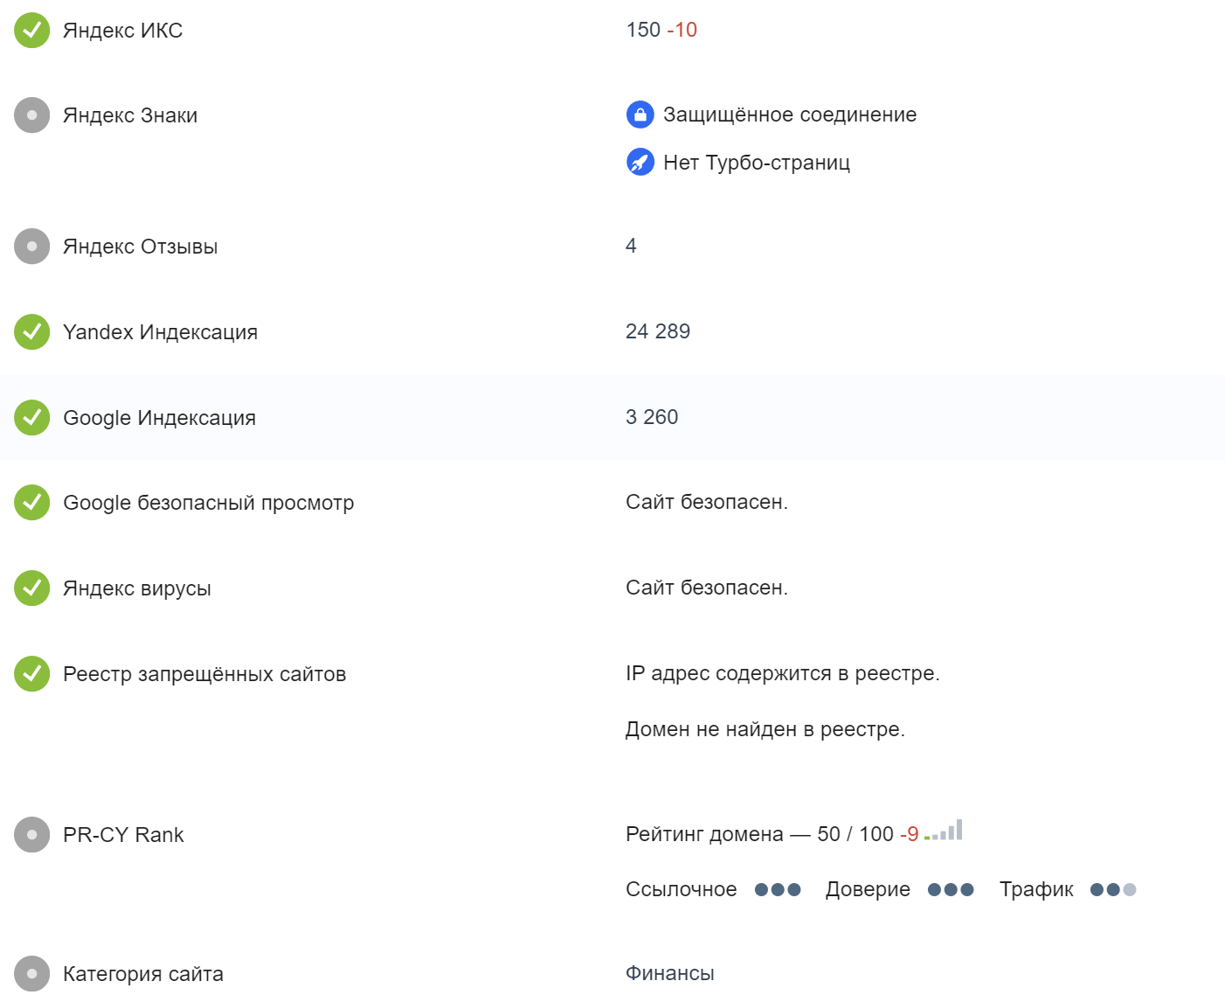
Task: Click the small rating bar chart icon
Action: click(944, 830)
